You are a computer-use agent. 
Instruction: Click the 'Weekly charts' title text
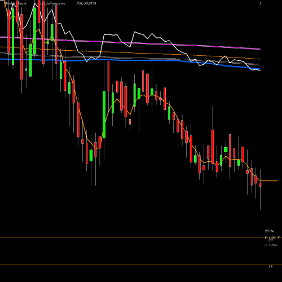tap(16, 3)
